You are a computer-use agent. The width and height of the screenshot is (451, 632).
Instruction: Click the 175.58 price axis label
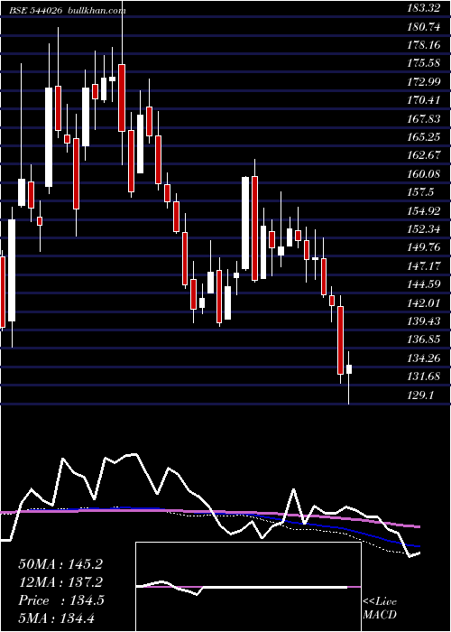tap(423, 64)
